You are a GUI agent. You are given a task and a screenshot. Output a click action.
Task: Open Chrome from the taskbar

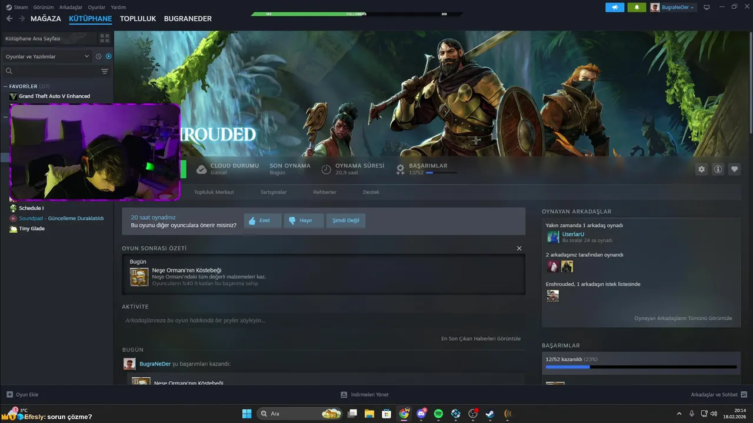coord(404,414)
